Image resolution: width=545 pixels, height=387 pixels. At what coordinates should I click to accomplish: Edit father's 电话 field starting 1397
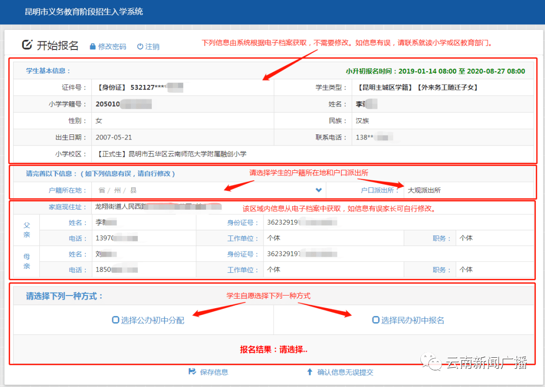coord(144,238)
